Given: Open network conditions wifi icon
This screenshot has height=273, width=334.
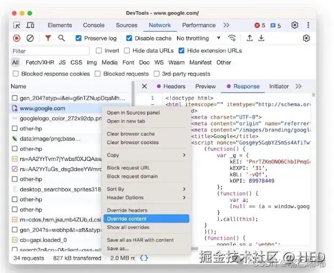Looking at the screenshot, I should coord(232,38).
